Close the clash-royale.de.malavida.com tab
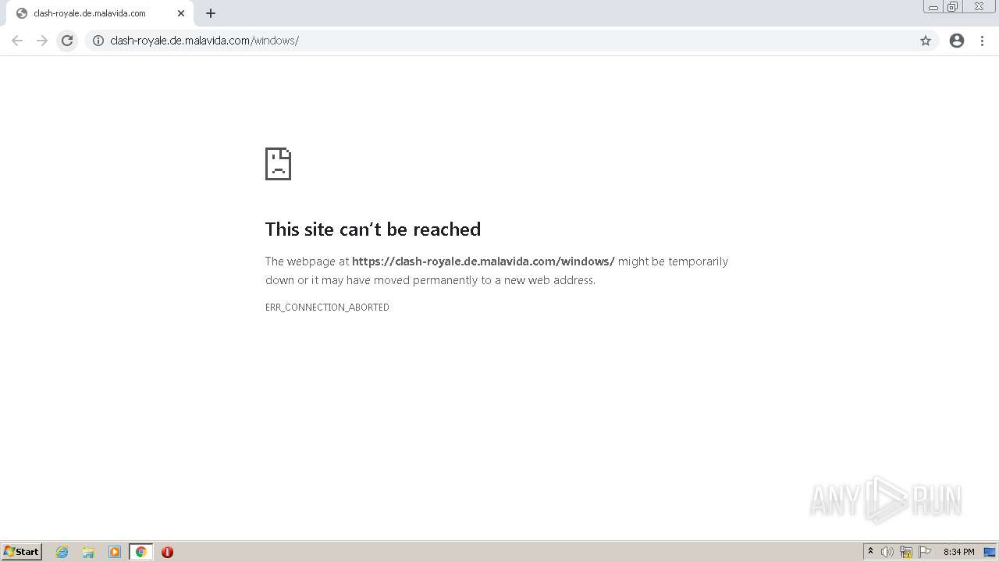The width and height of the screenshot is (999, 562). point(181,13)
